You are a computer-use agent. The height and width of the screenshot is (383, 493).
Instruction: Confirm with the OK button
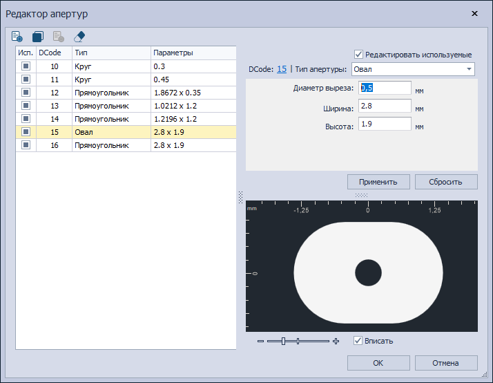tap(378, 363)
